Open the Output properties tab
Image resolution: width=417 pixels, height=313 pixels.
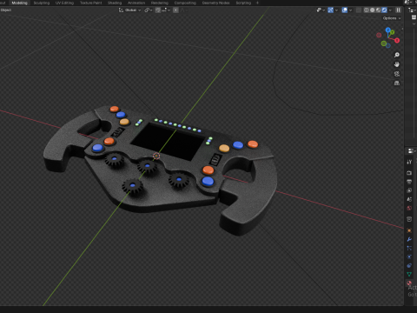pos(409,182)
